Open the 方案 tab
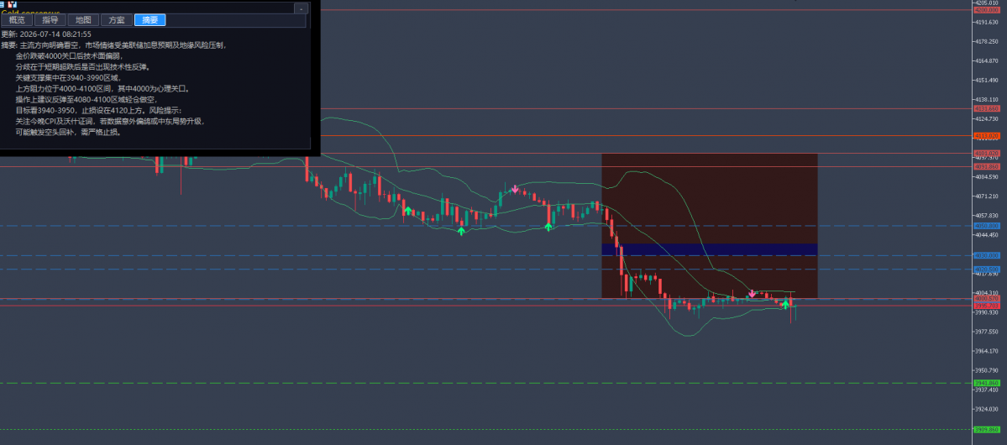The width and height of the screenshot is (1007, 445). tap(117, 20)
